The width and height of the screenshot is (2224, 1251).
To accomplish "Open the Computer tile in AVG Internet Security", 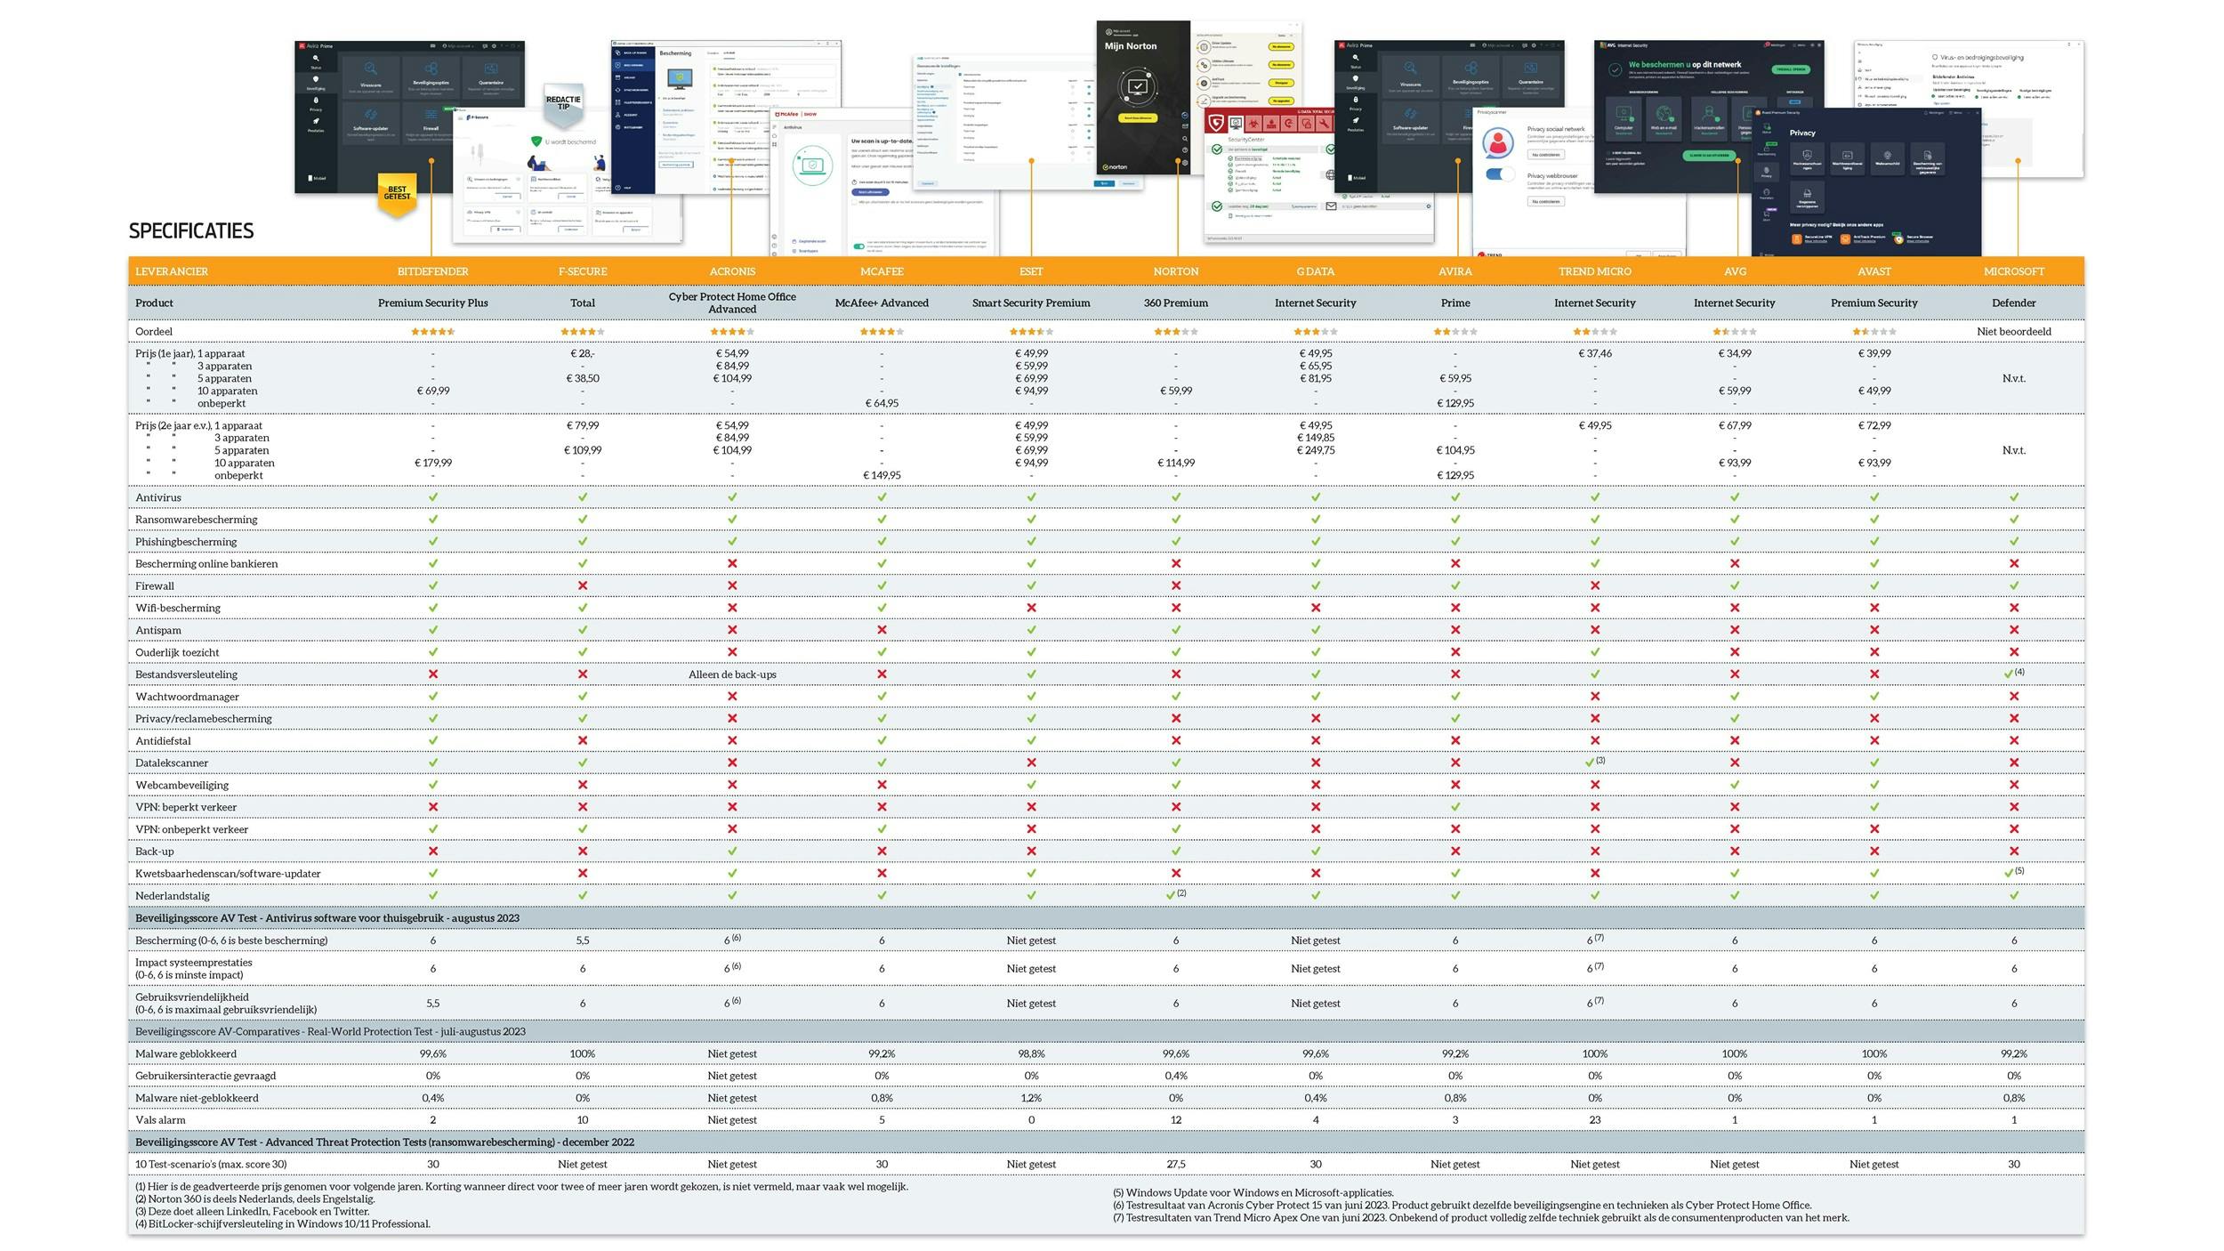I will pos(1624,118).
